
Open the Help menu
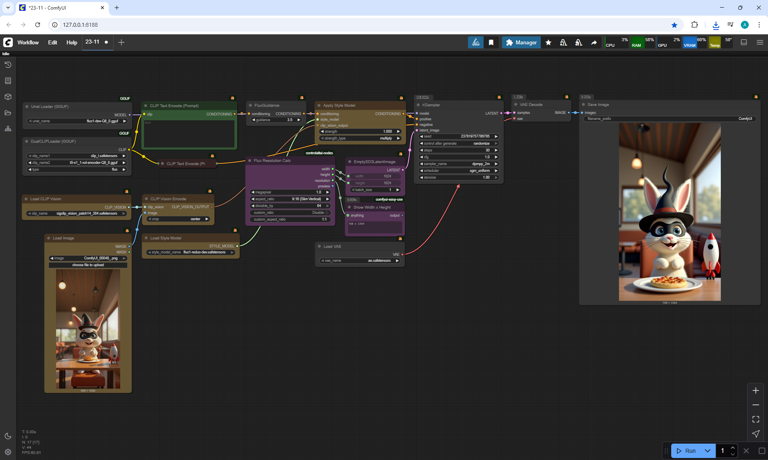(72, 42)
